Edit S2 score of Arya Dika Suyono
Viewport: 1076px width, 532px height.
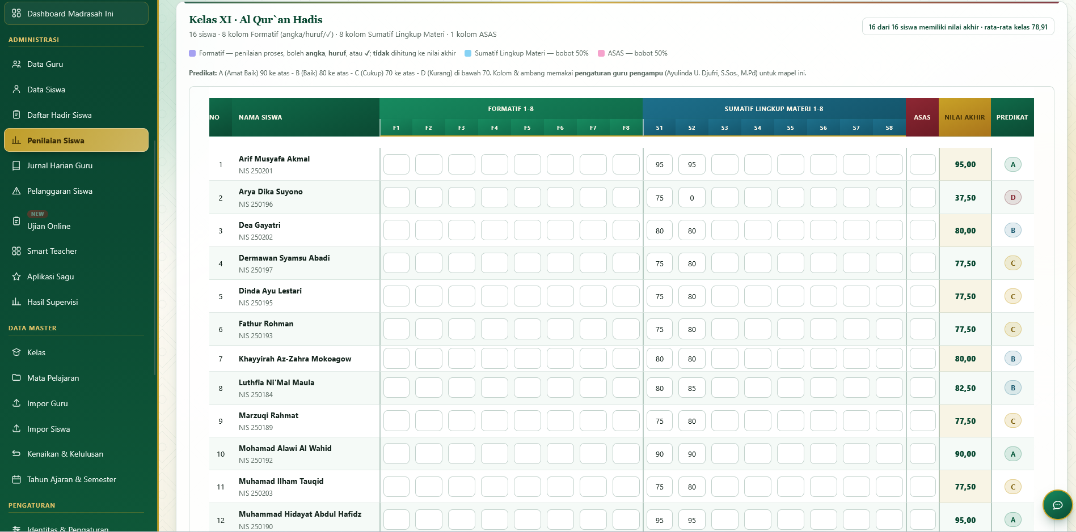click(692, 198)
